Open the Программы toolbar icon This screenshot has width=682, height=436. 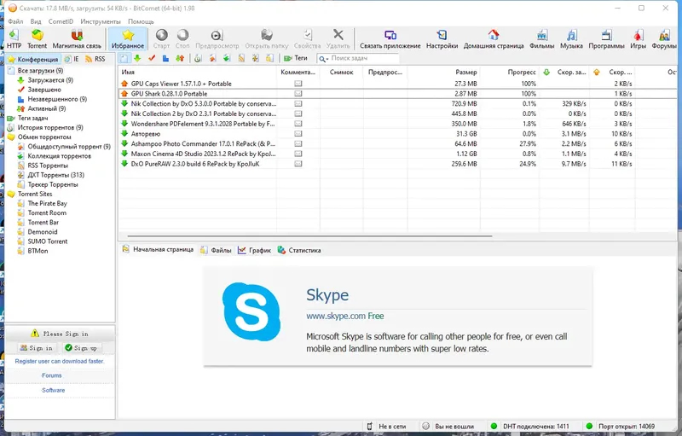coord(606,38)
